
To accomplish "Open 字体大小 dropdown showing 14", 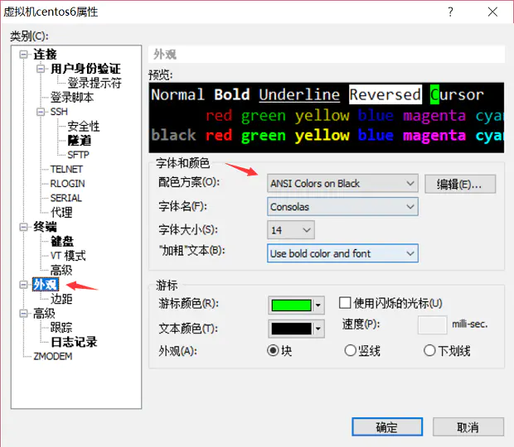I will [291, 230].
